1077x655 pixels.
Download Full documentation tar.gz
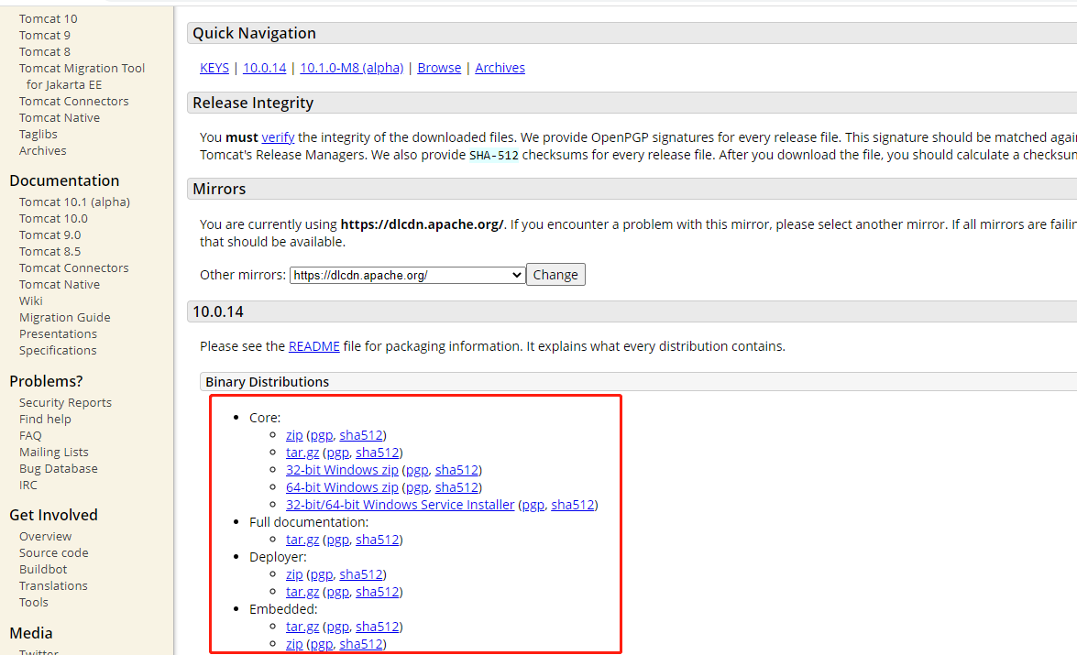pos(302,540)
